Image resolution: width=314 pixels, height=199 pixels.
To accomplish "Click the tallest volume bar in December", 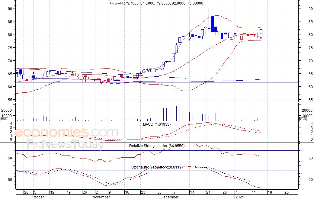I will [180, 113].
